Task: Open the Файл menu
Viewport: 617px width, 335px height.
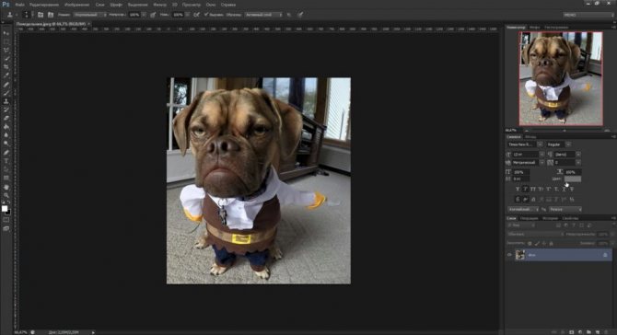Action: [19, 5]
